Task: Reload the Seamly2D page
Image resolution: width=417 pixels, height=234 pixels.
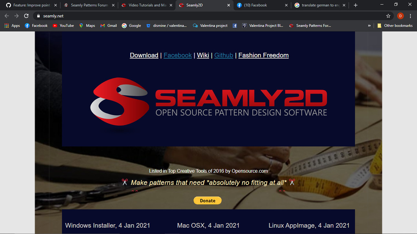Action: 26,16
